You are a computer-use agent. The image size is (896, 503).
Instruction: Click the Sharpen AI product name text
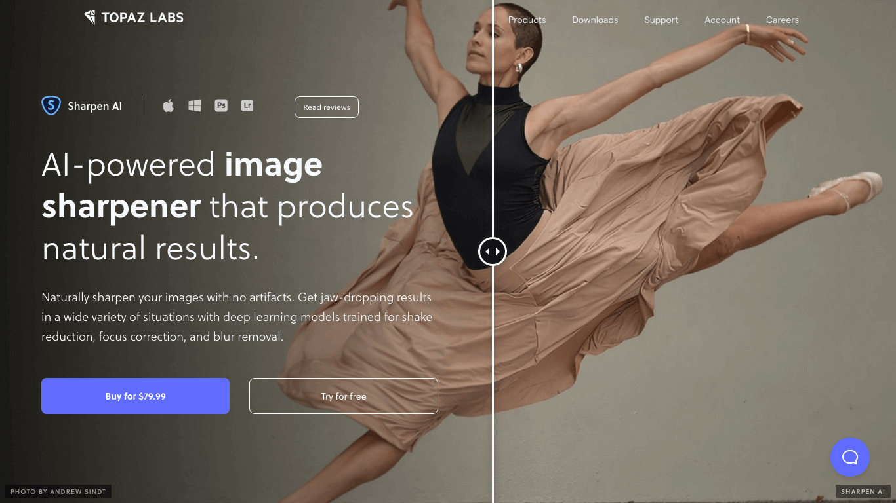pyautogui.click(x=94, y=106)
